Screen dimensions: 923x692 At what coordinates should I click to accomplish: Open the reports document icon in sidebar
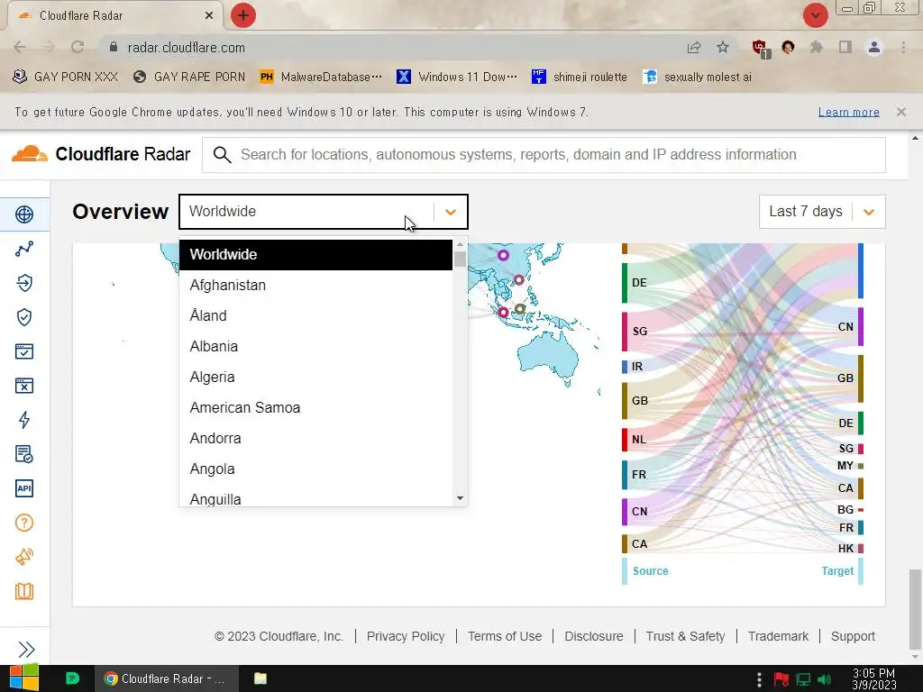(24, 454)
